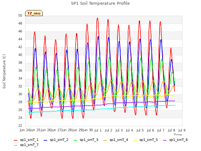Toggle series label sp1_smT_6 in legend
Viewport: 201px width, 151px height.
178,140
